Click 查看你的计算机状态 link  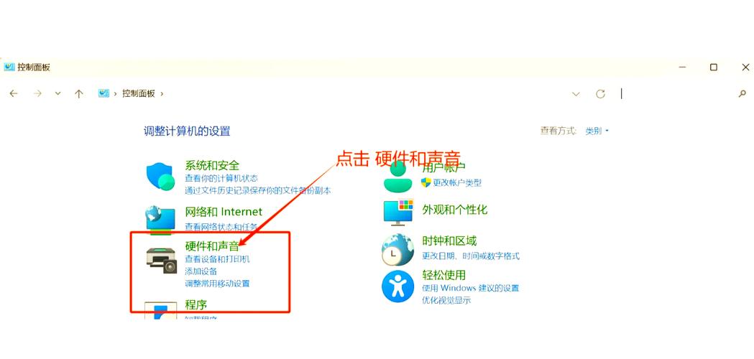click(x=221, y=178)
